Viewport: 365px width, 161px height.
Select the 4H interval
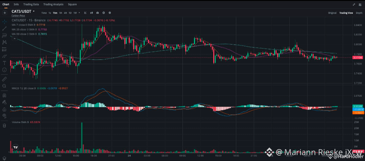point(66,13)
